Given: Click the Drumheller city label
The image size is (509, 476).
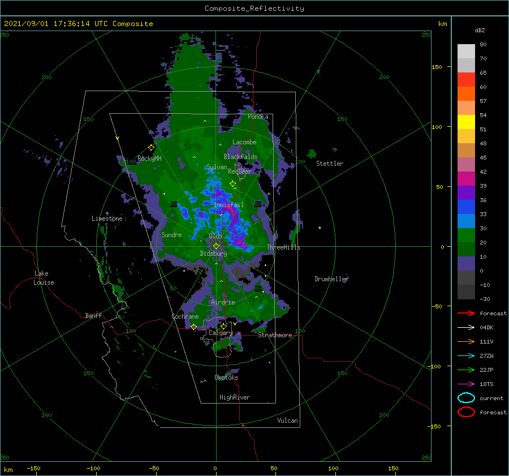Looking at the screenshot, I should click(x=331, y=279).
